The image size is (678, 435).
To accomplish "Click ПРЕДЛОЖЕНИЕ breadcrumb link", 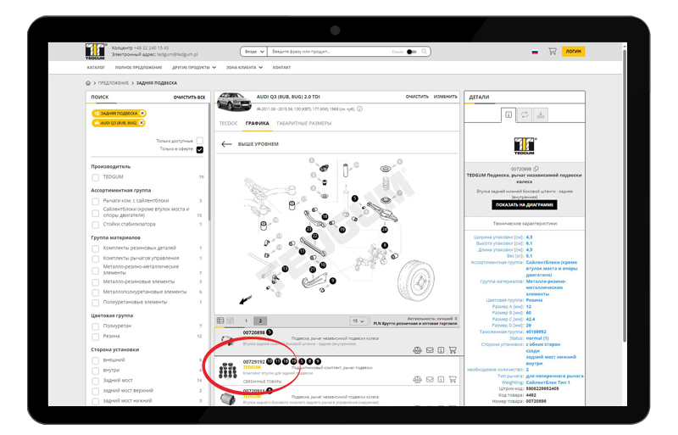I will pos(114,82).
